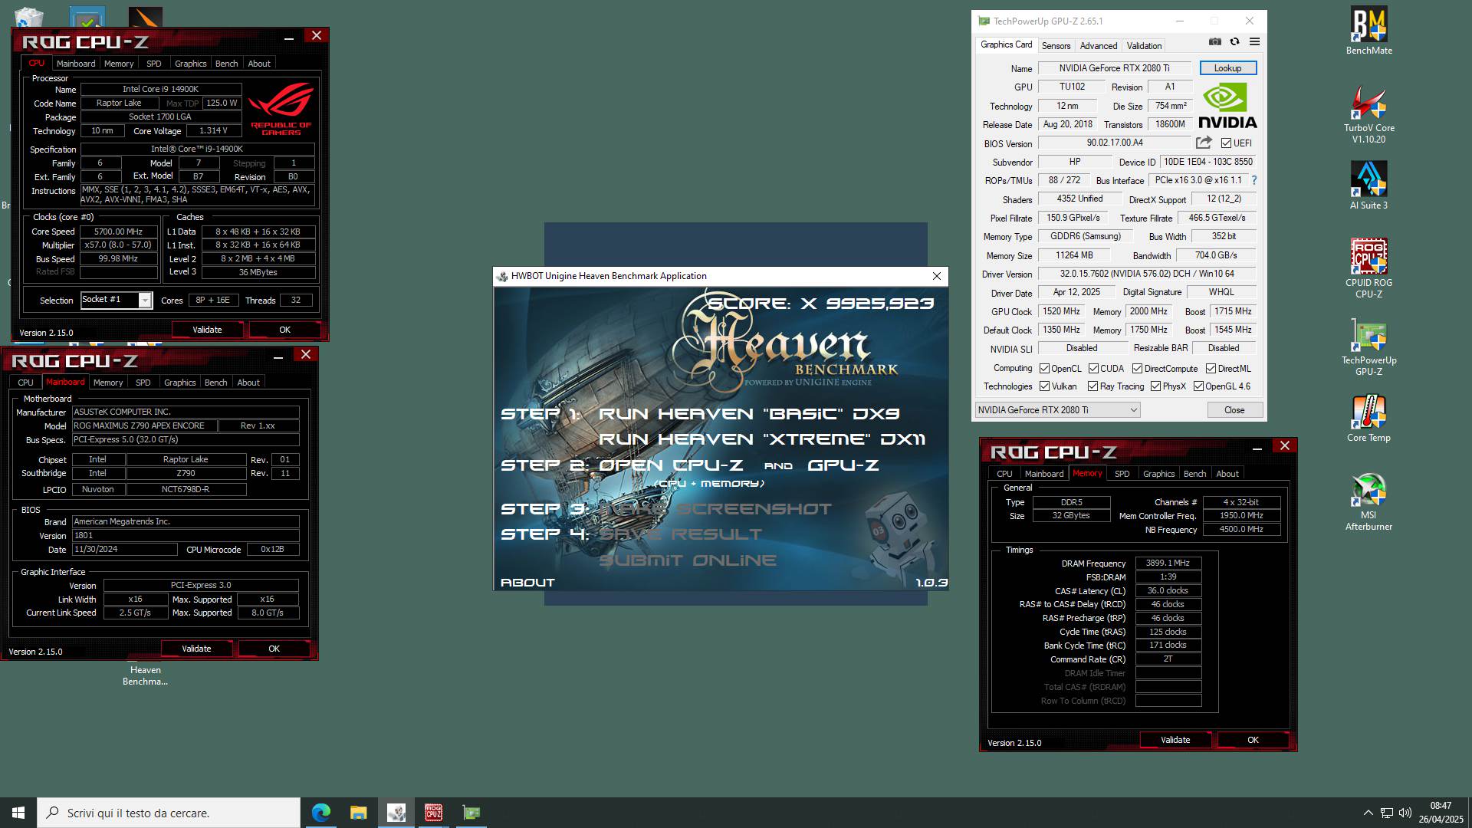Open the NVIDIA GeForce RTX 2080 Ti dropdown

[x=1057, y=410]
